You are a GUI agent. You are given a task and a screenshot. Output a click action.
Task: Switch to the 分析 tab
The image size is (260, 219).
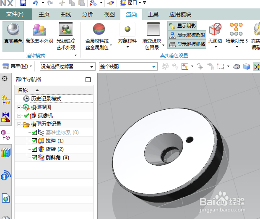point(88,14)
